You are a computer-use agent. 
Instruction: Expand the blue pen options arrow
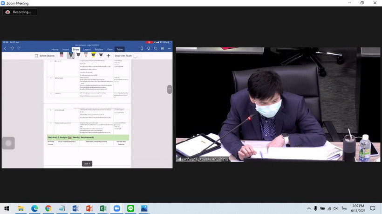73,58
